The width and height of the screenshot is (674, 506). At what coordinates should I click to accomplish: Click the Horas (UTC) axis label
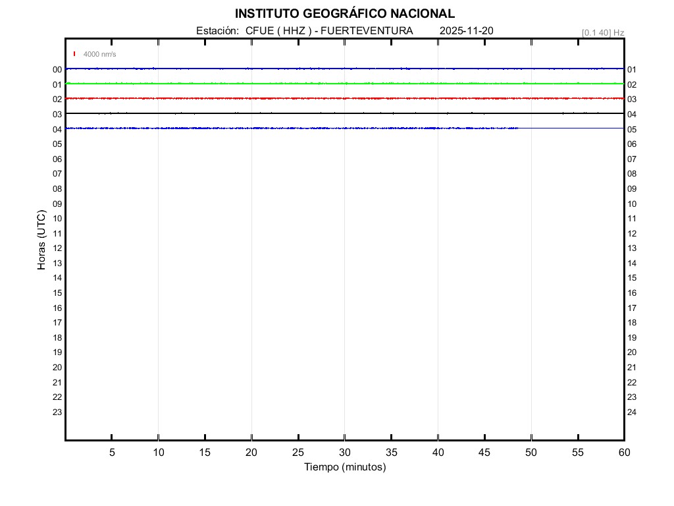pos(41,240)
